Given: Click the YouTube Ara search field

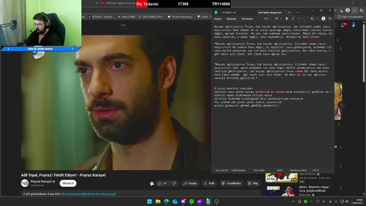Looking at the screenshot, I should (x=164, y=25).
